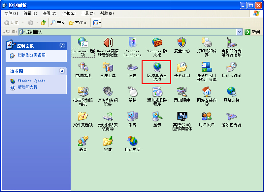Screen dimensions: 264x192
Task: Open 英特尔(R) 图形和媒体 icon
Action: (x=182, y=116)
